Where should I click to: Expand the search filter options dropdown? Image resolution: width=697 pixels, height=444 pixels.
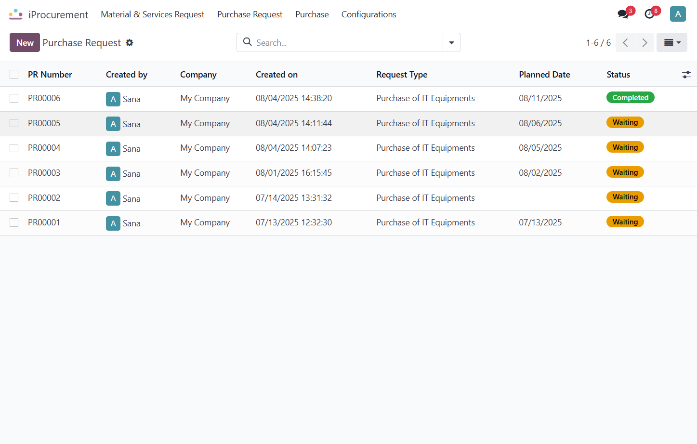click(x=451, y=42)
